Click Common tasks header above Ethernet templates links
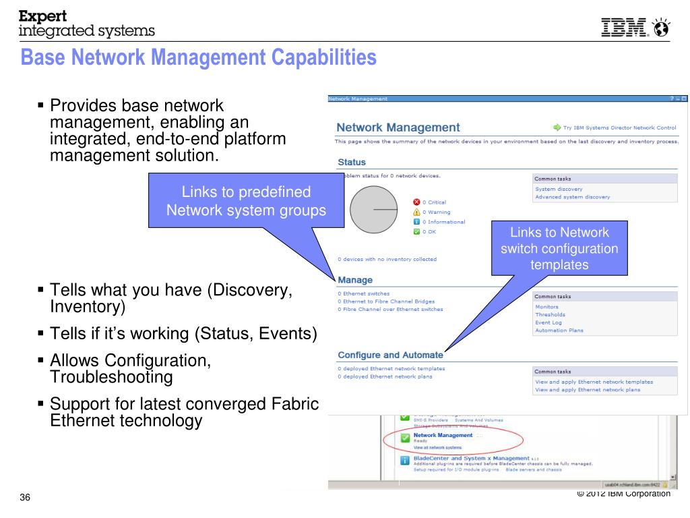Image resolution: width=690 pixels, height=518 pixels. tap(604, 372)
